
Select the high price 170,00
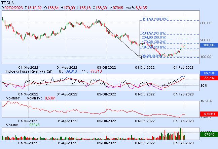tap(69, 8)
